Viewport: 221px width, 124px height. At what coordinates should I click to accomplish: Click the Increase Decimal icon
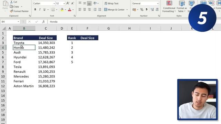point(152,10)
